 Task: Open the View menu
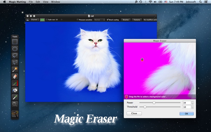click(x=46, y=2)
